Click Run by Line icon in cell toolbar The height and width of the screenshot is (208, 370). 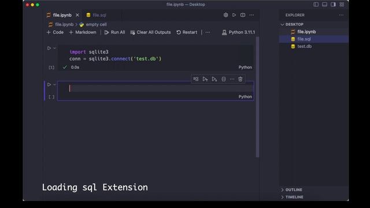pos(196,79)
